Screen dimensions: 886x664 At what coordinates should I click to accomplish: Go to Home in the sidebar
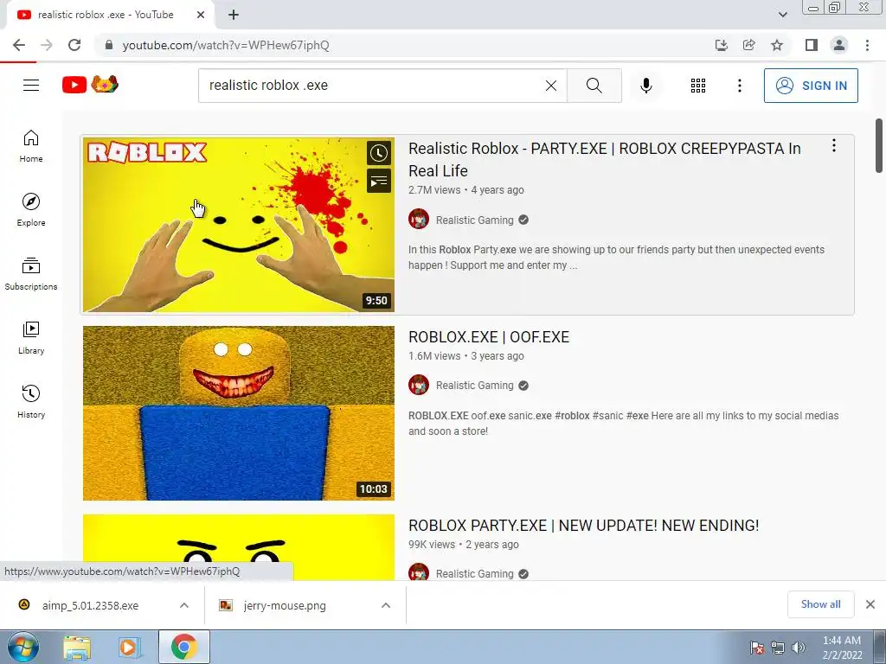tap(31, 146)
